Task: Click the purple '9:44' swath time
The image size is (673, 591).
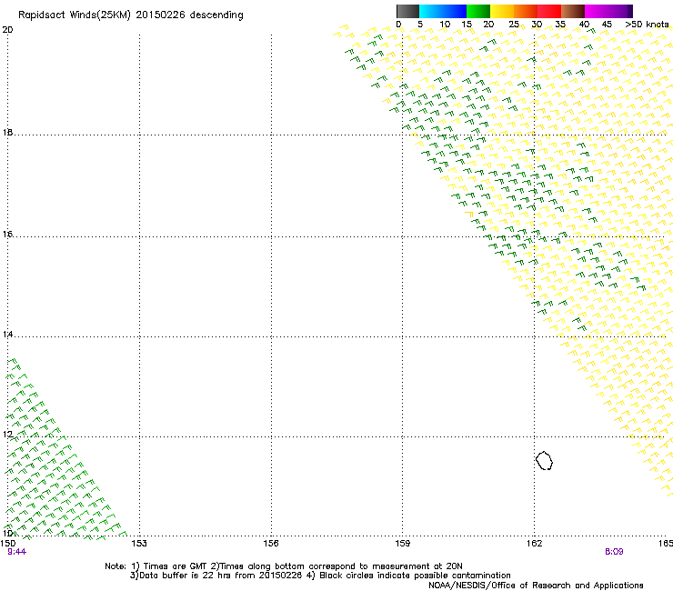Action: click(x=16, y=552)
